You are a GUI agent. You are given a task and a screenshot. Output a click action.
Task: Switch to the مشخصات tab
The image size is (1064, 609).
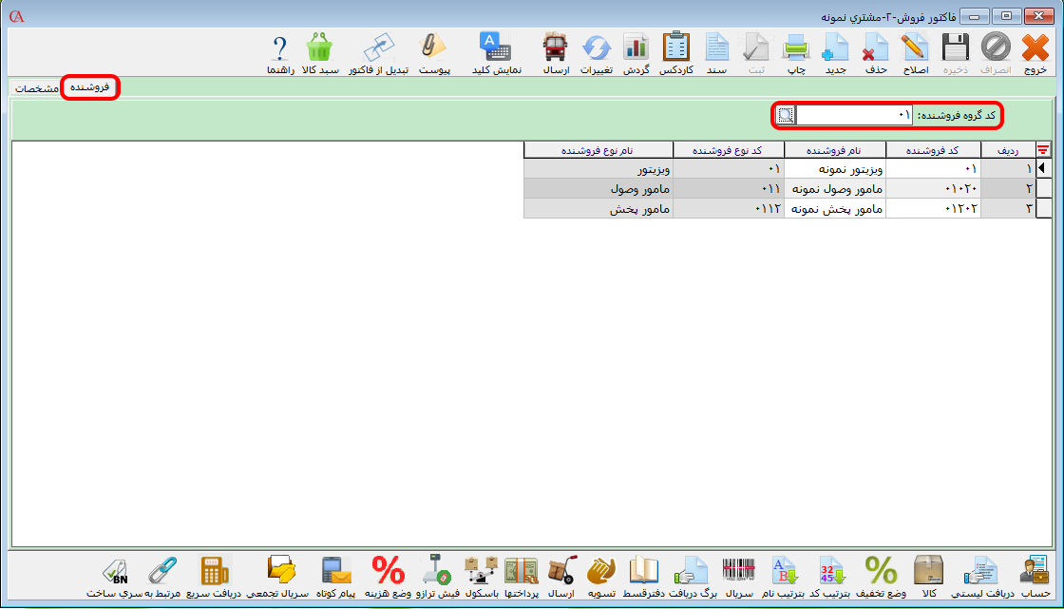[x=37, y=88]
